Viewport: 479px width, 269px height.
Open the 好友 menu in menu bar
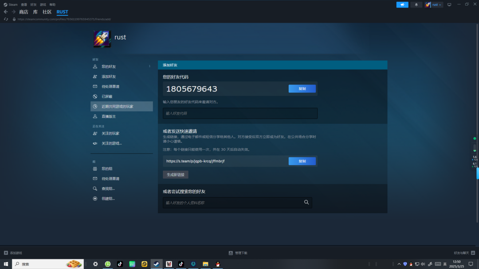click(x=33, y=4)
